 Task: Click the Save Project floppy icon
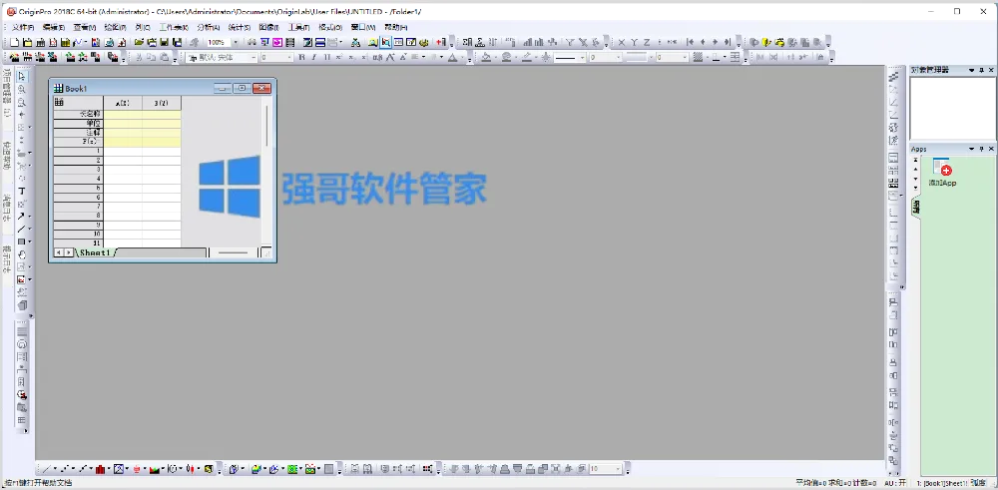(165, 42)
